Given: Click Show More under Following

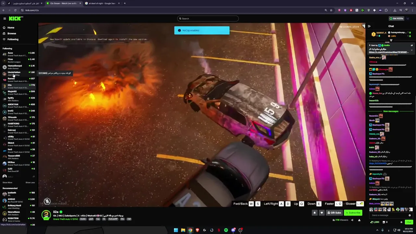Looking at the screenshot, I should (7, 183).
